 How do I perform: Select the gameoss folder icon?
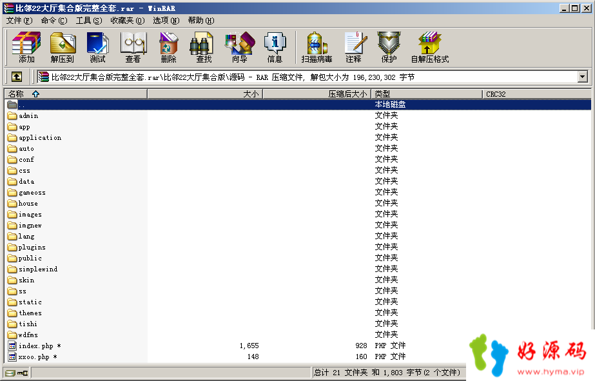(12, 192)
